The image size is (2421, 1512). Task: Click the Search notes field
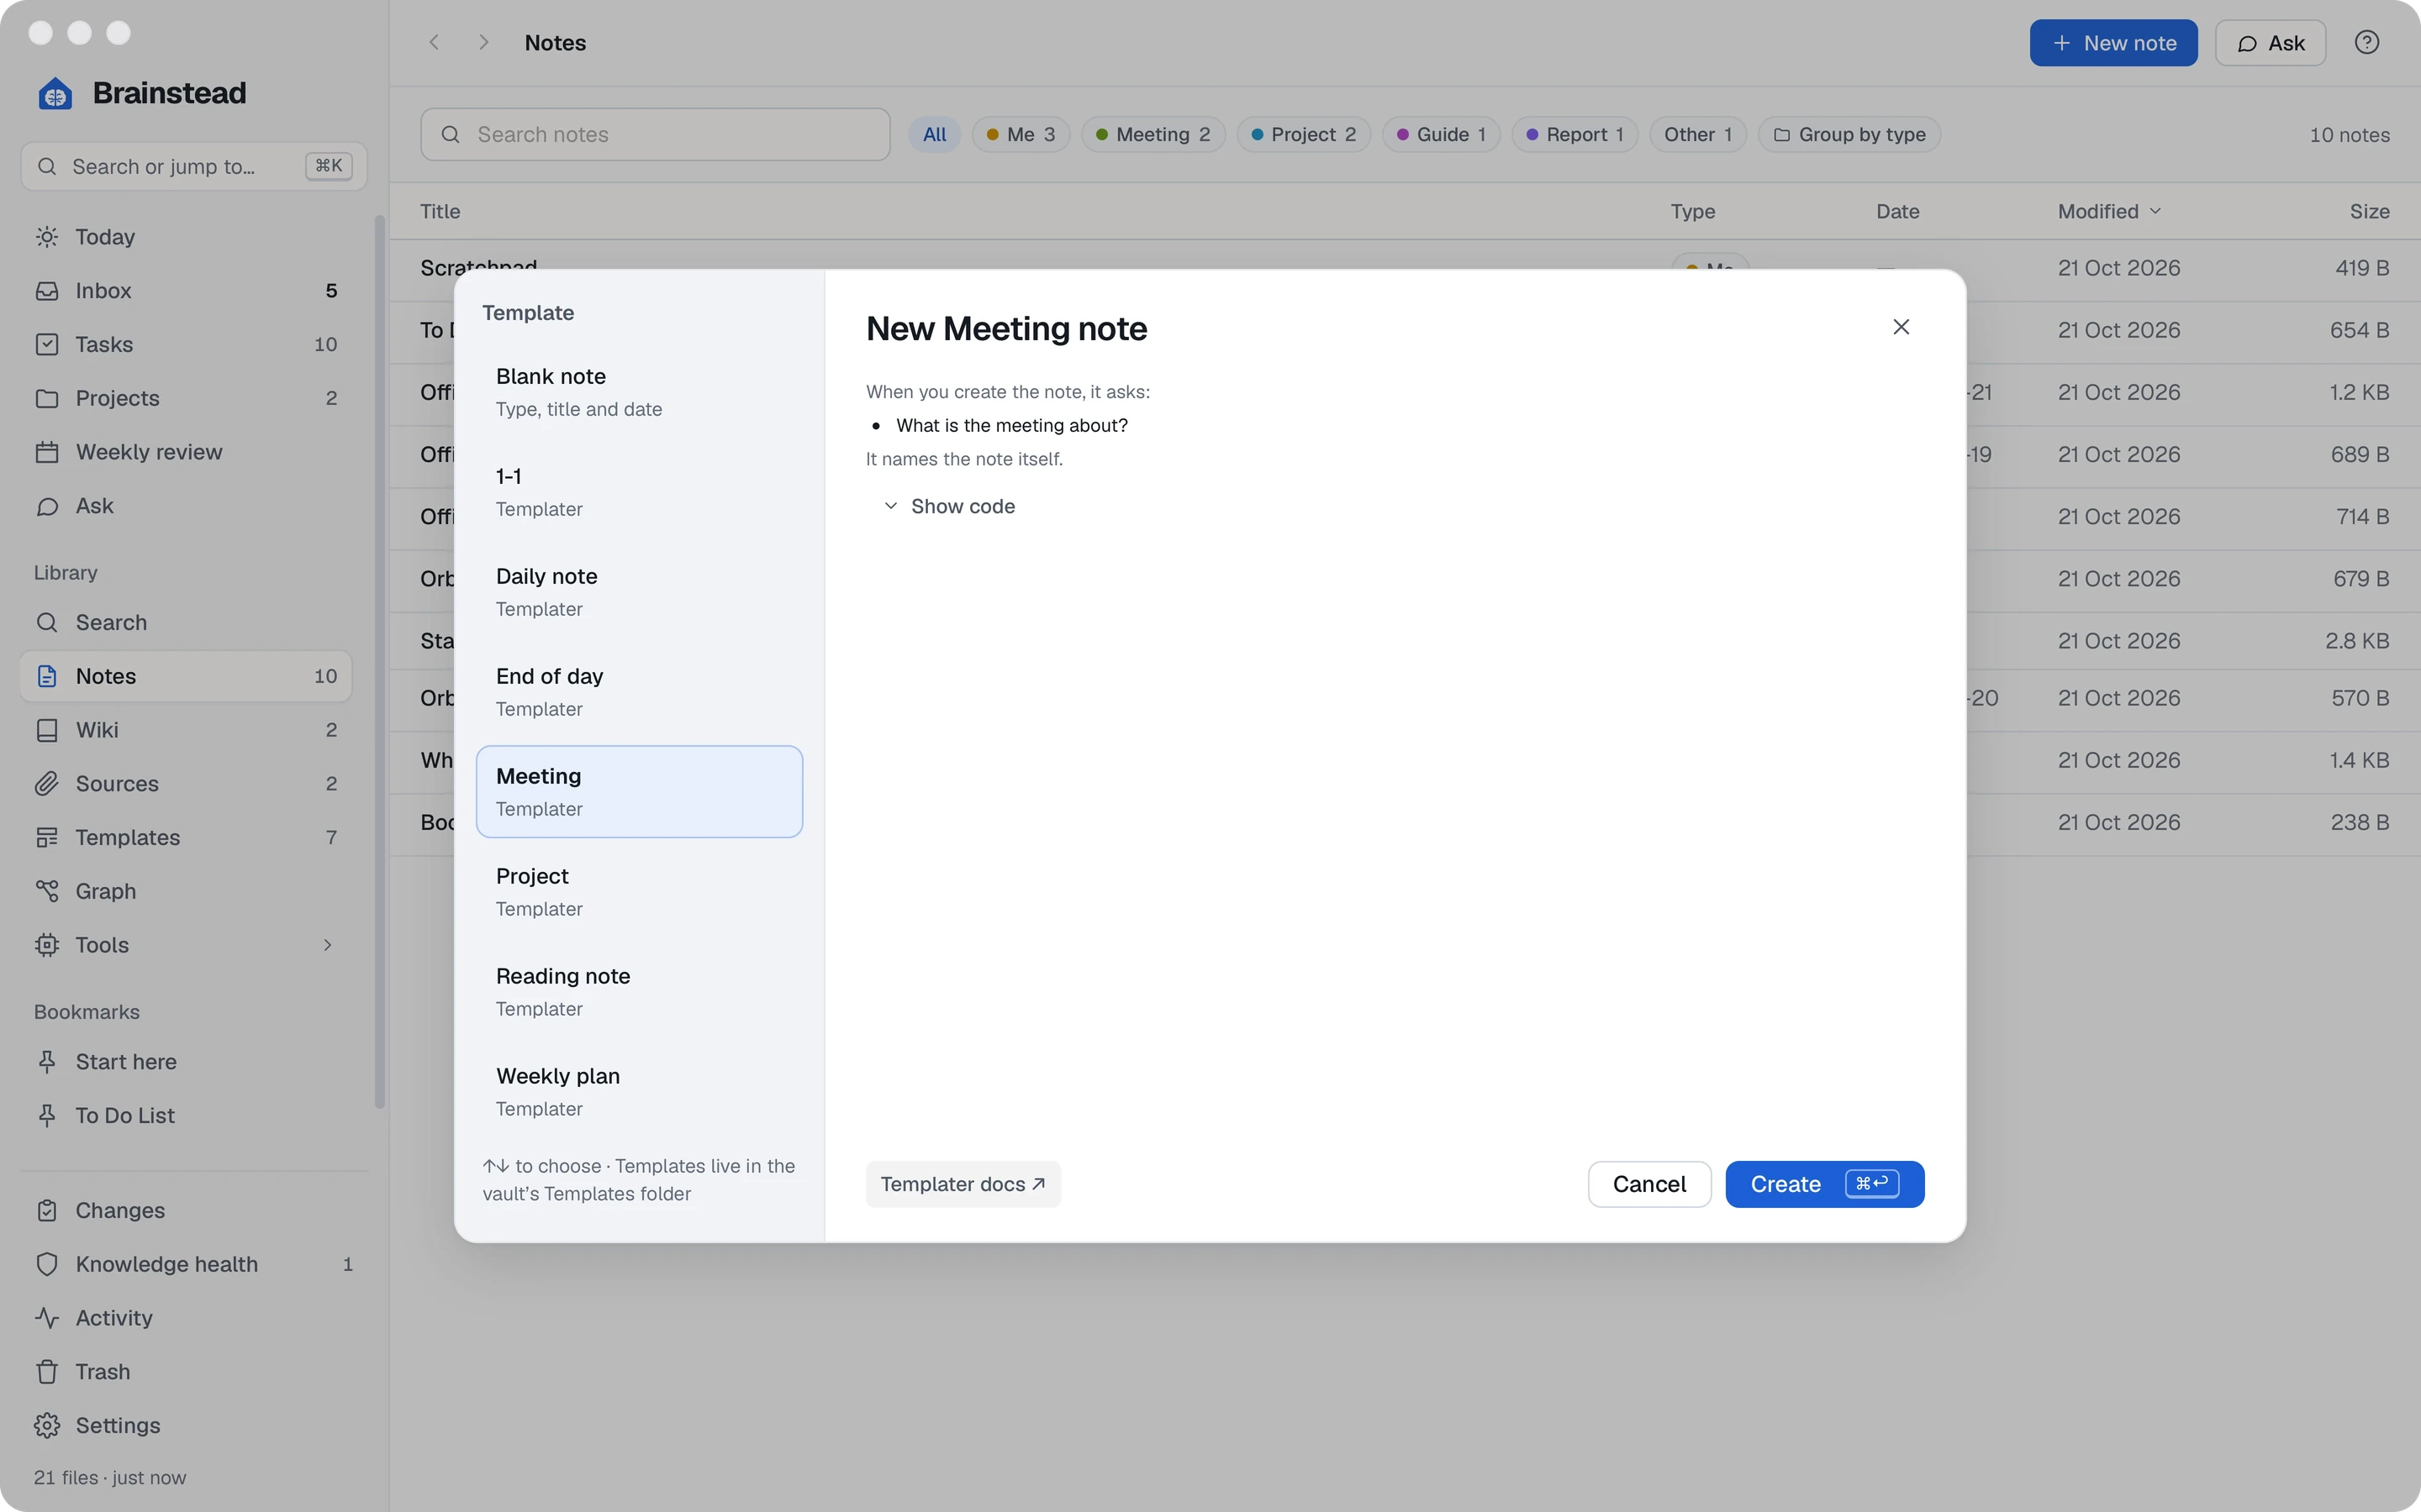(656, 135)
